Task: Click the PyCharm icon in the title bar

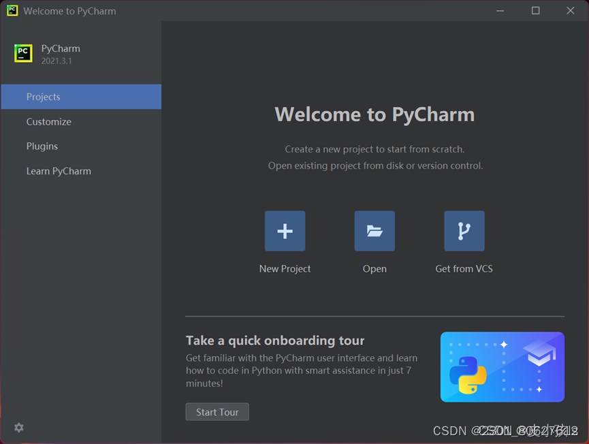Action: coord(11,10)
